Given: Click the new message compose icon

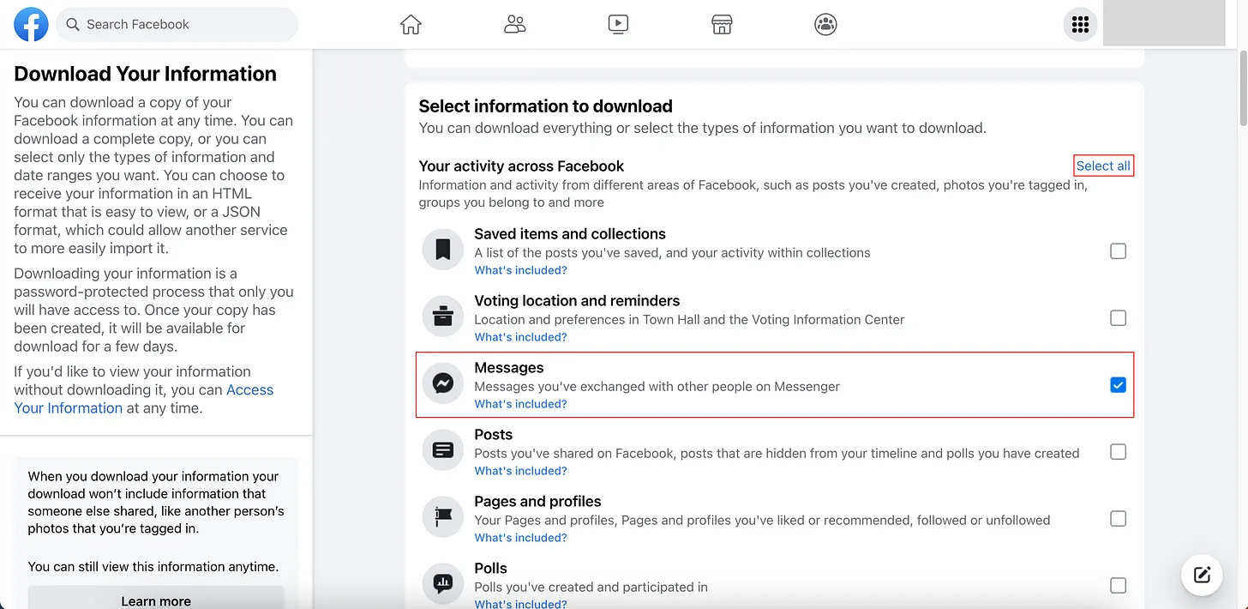Looking at the screenshot, I should tap(1202, 575).
